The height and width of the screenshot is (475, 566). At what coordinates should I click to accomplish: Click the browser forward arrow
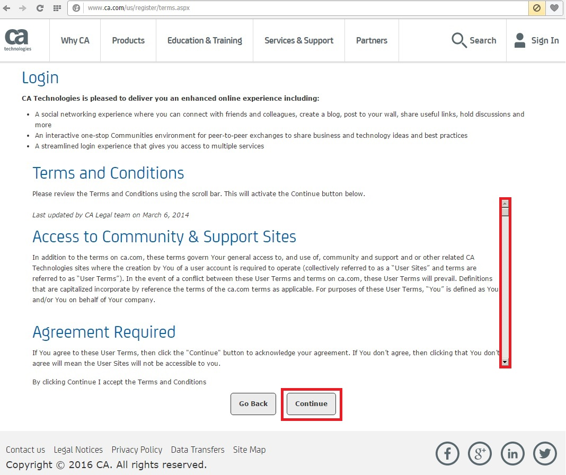[22, 8]
